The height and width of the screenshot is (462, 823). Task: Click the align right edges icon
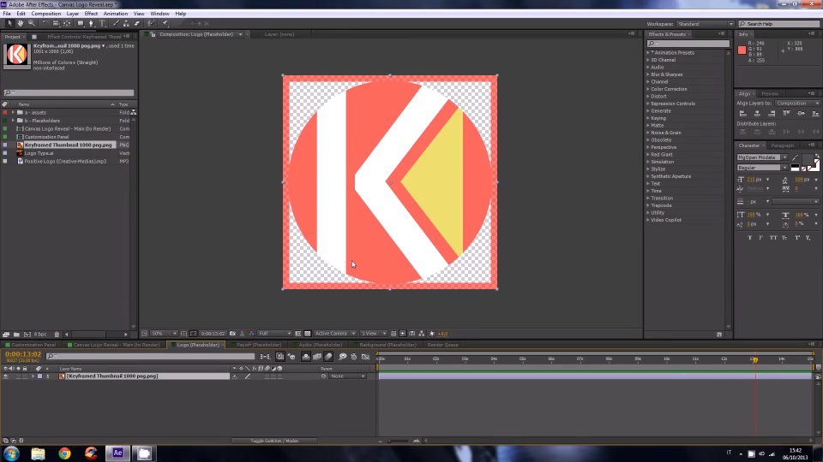coord(772,113)
